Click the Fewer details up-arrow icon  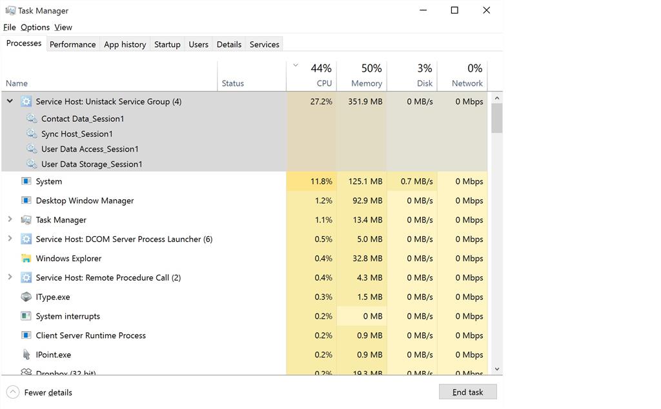[13, 392]
